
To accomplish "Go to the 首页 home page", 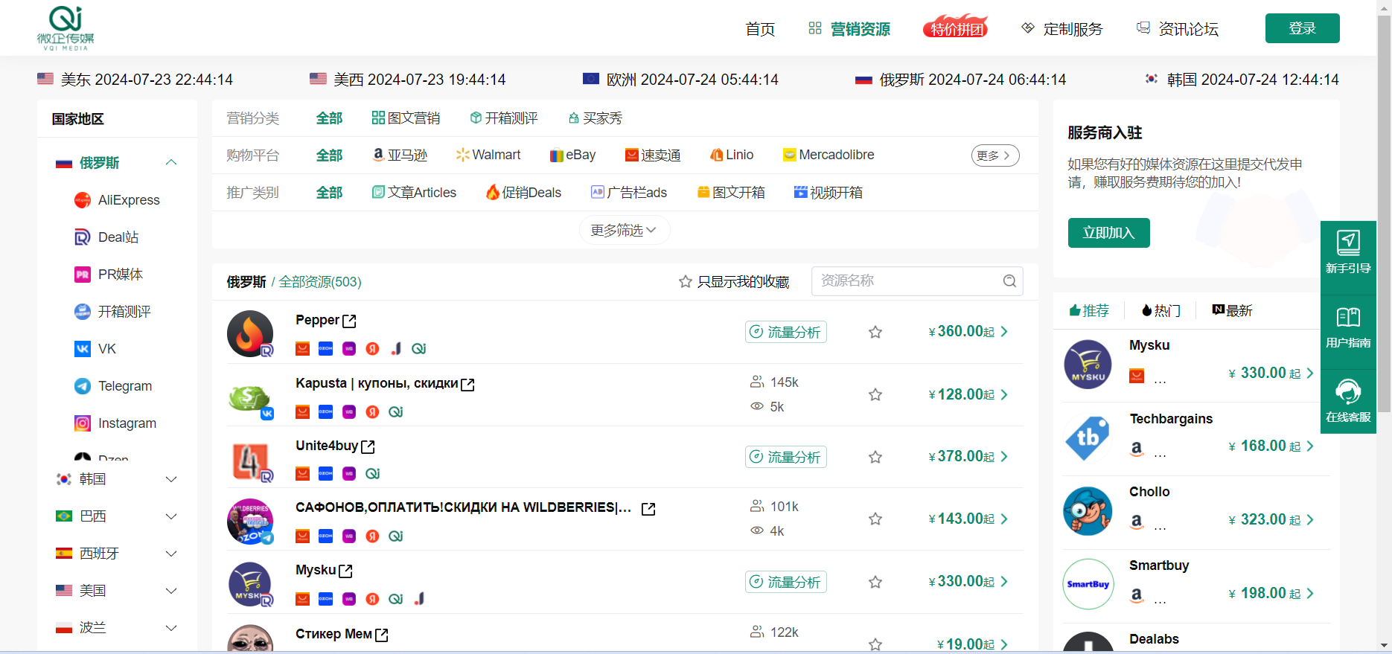I will pyautogui.click(x=760, y=29).
